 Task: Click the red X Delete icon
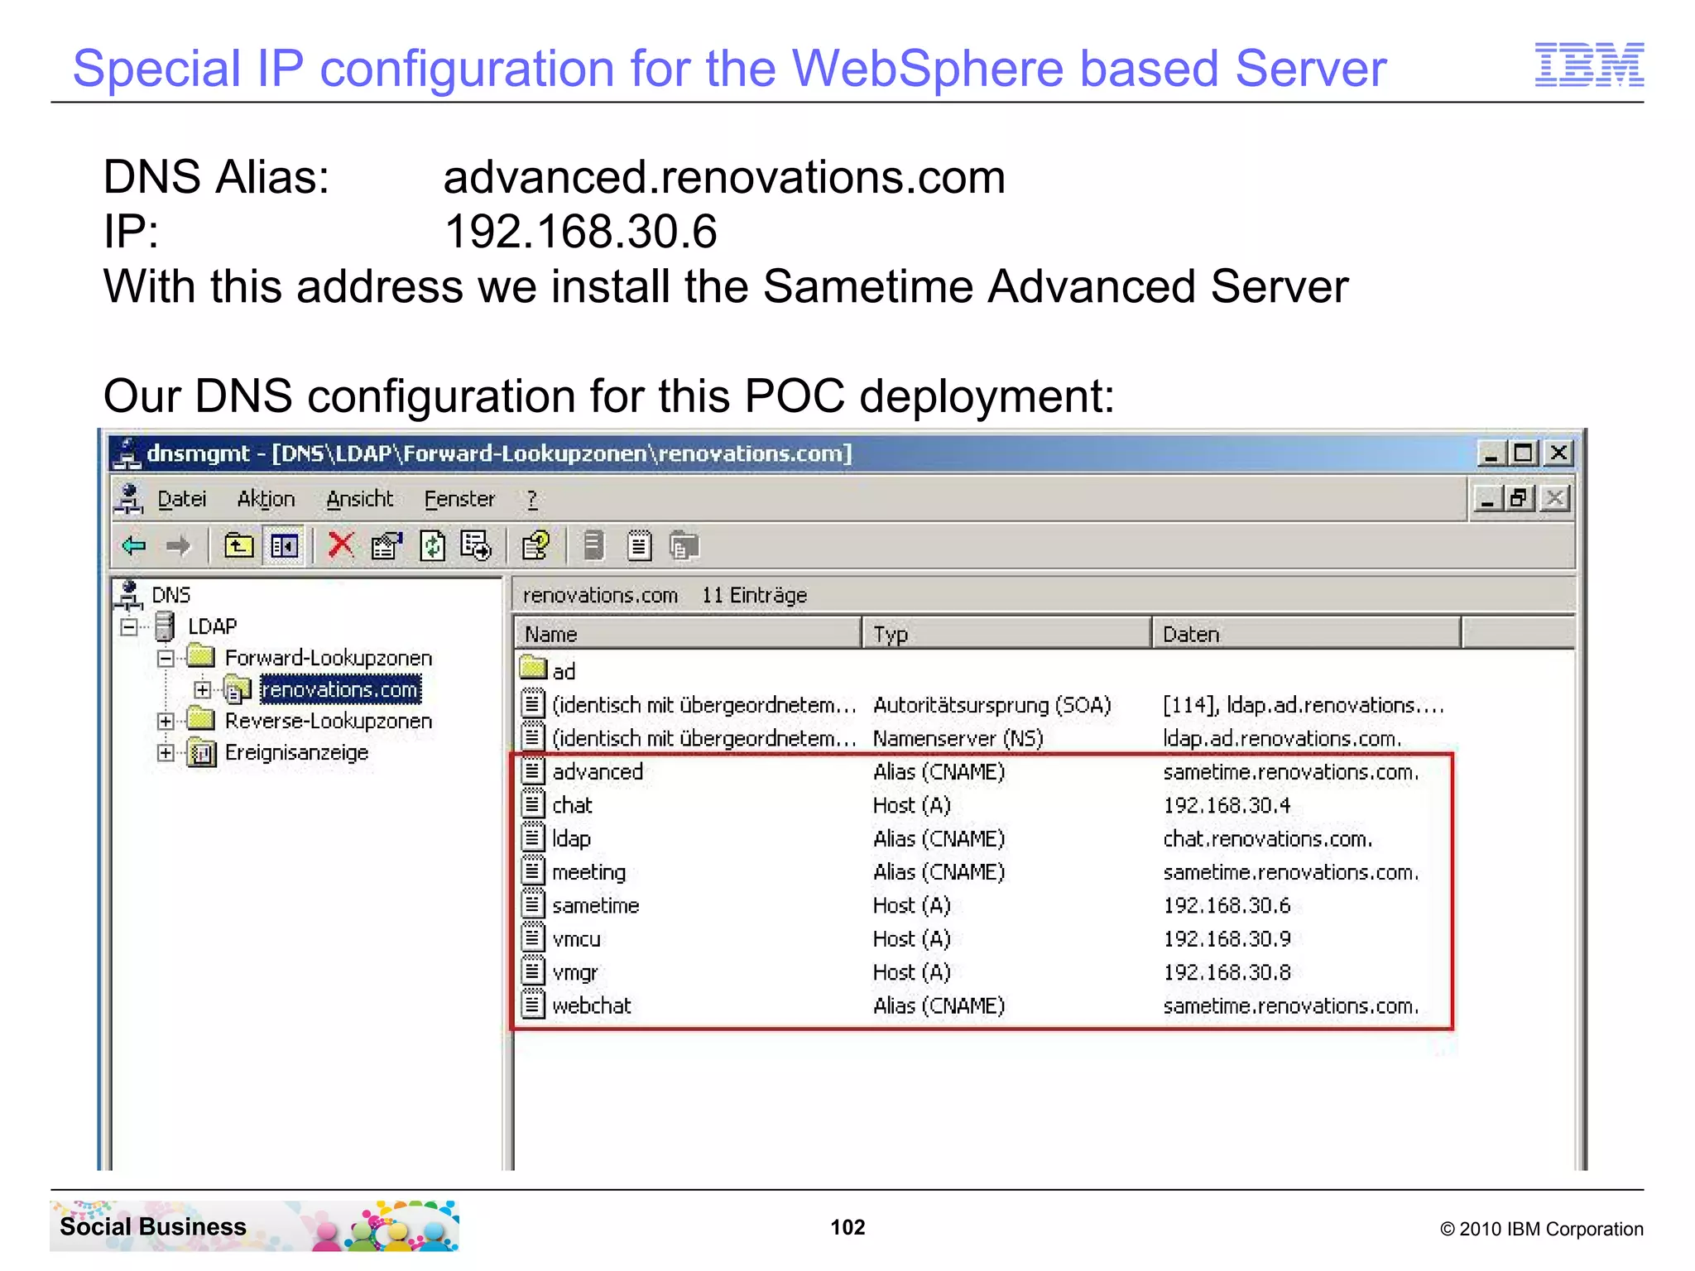341,546
